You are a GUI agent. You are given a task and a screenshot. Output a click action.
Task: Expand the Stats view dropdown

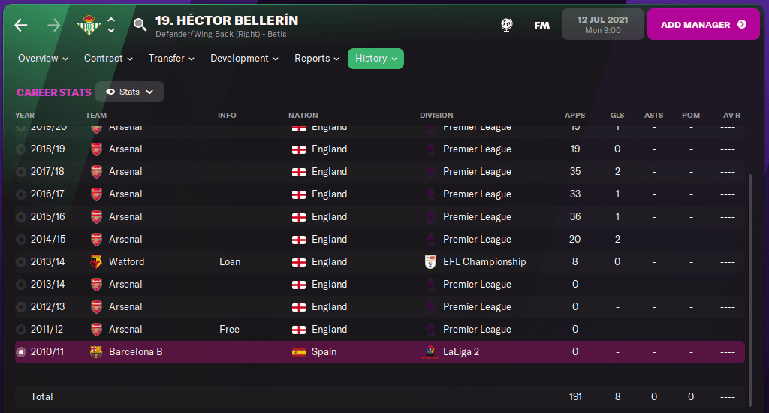point(130,92)
